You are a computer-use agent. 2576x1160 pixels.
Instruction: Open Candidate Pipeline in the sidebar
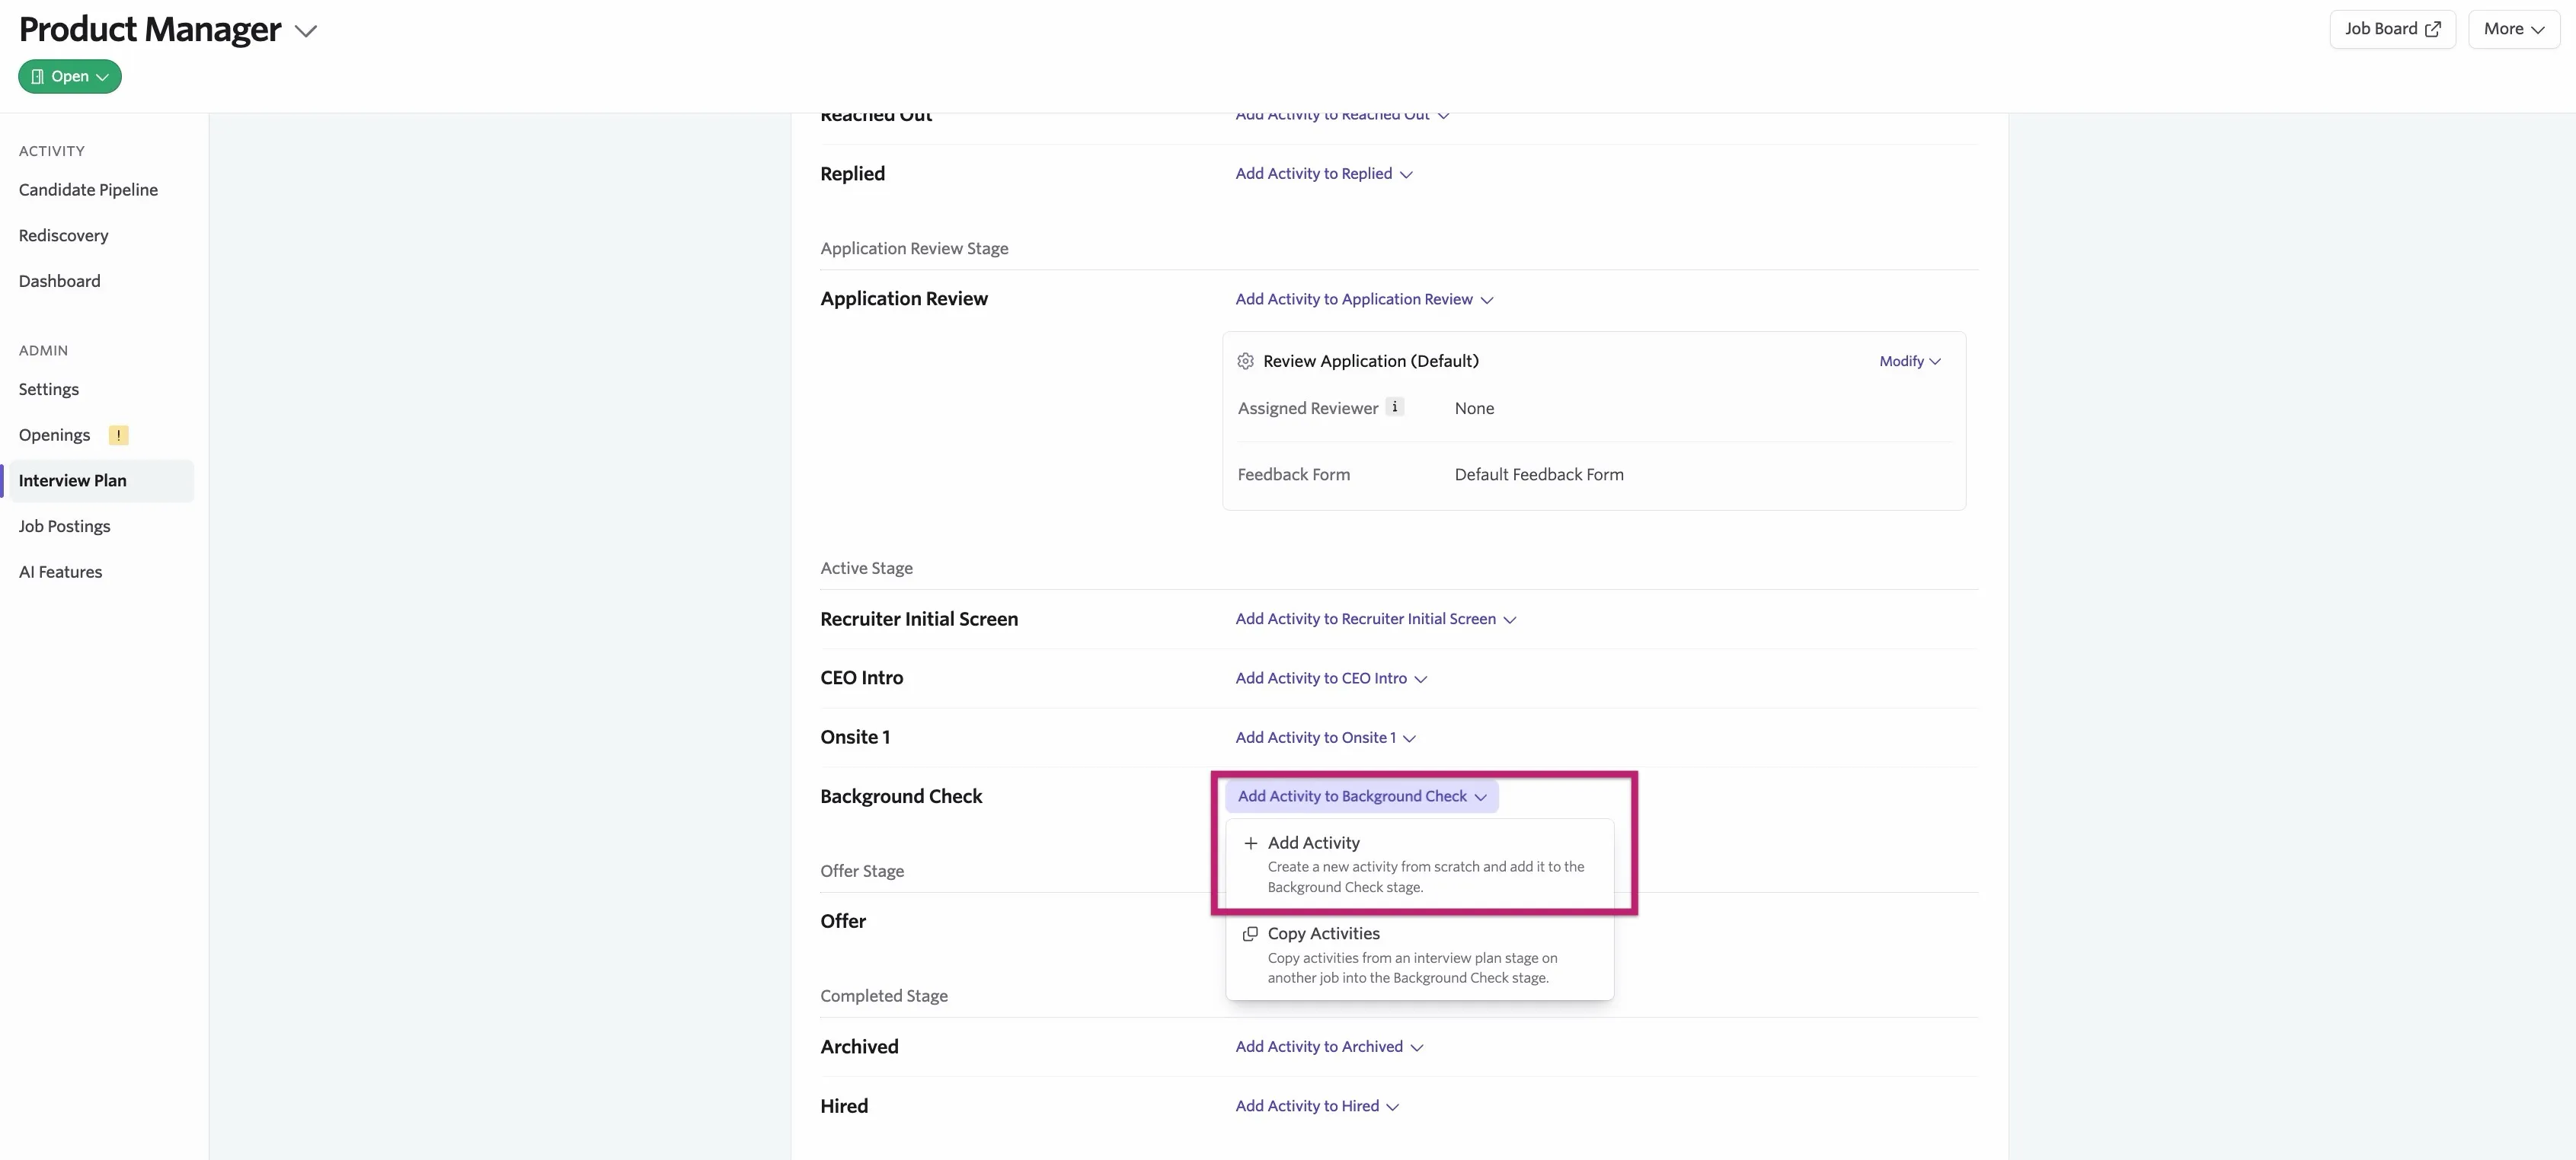coord(88,190)
